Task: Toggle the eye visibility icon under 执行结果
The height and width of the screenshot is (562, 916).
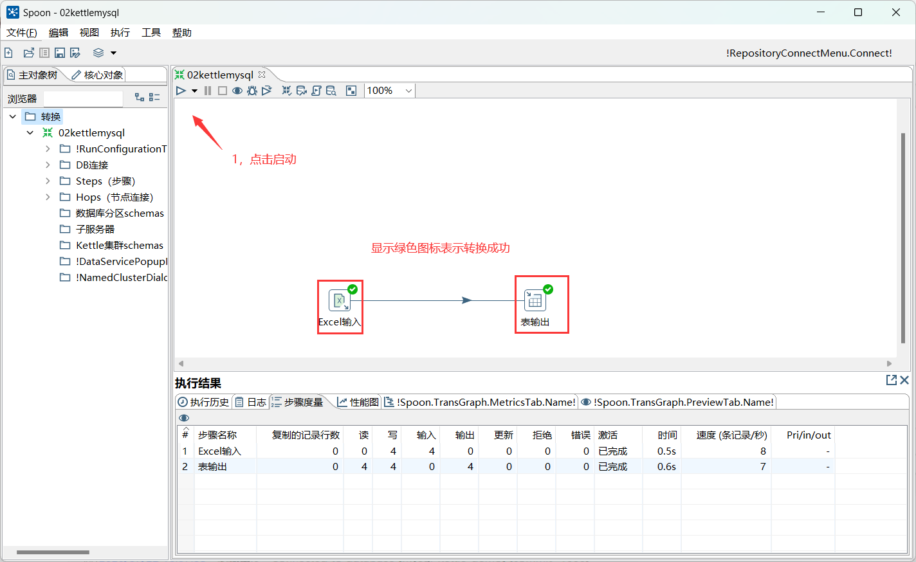Action: pyautogui.click(x=184, y=417)
